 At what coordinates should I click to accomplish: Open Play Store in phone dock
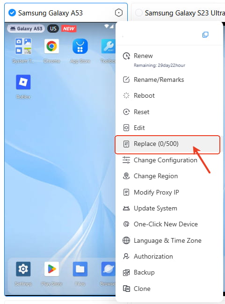51,269
